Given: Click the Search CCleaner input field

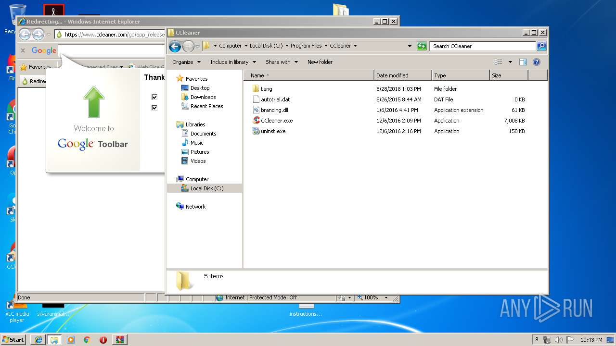Looking at the screenshot, I should point(483,46).
